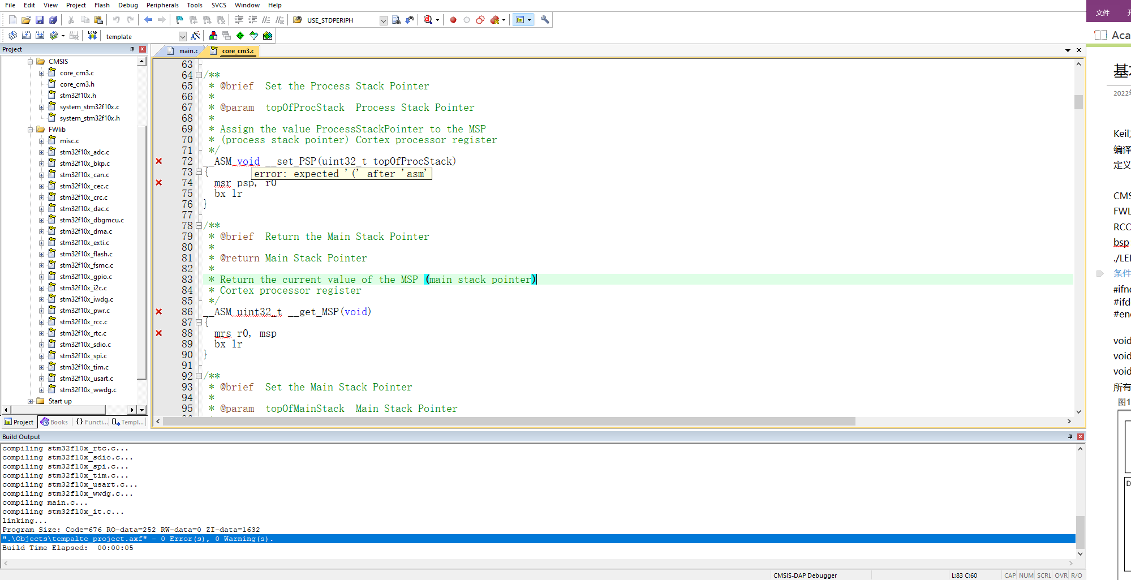Switch to the Templates panel tab
1131x580 pixels.
(128, 422)
